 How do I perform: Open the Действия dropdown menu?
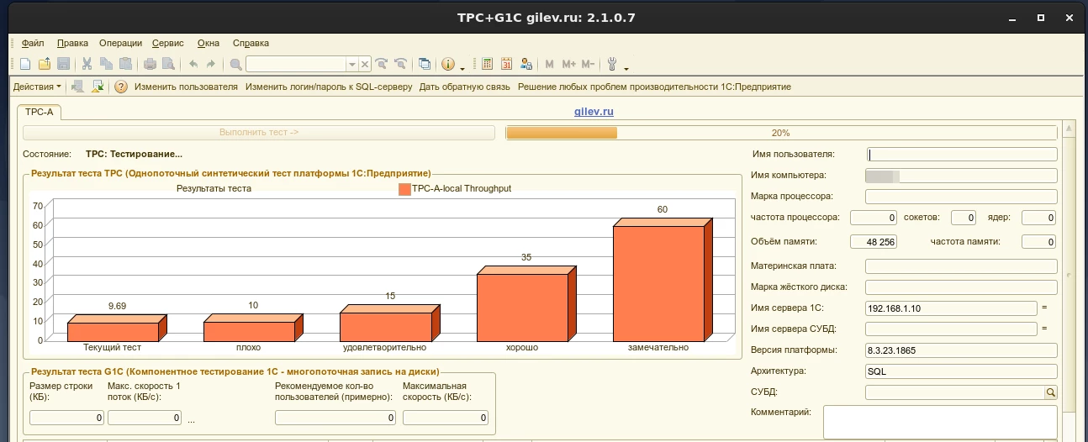[37, 87]
